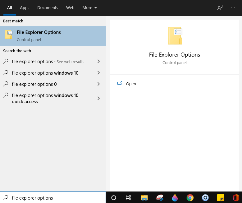The width and height of the screenshot is (242, 203).
Task: Launch Microsoft Office from the taskbar
Action: [236, 198]
